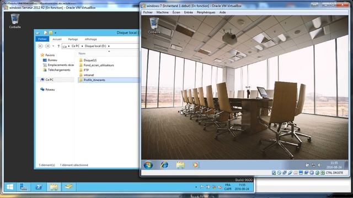Screen dimensions: 353x198
Task: Click File Explorer icon in Server 2012 taskbar
Action: click(x=54, y=187)
